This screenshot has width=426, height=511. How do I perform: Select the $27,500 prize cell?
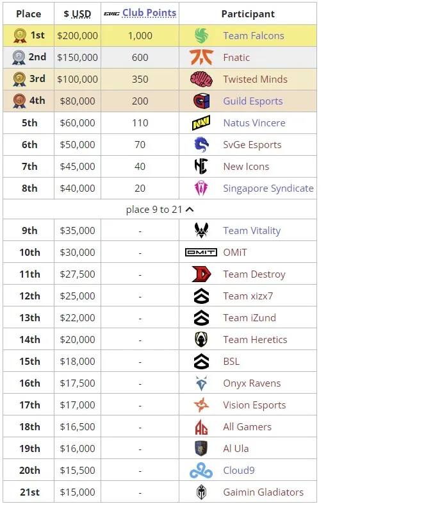point(78,274)
